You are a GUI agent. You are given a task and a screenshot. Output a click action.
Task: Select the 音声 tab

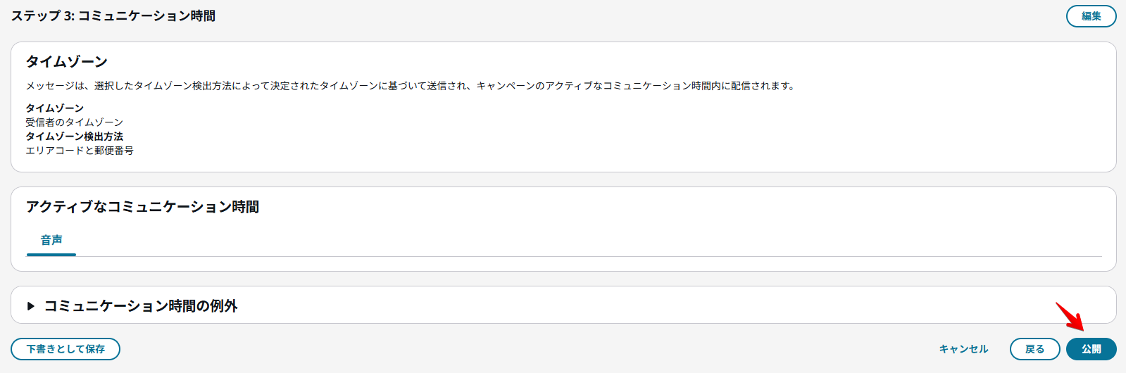point(51,240)
